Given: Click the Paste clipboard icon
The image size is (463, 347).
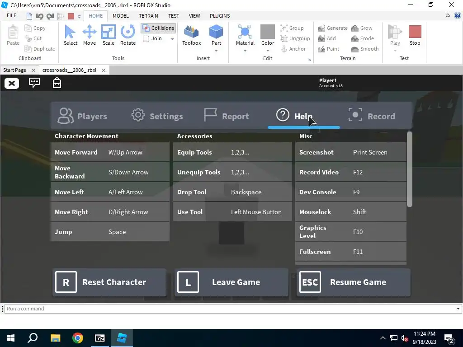Looking at the screenshot, I should coord(13,33).
